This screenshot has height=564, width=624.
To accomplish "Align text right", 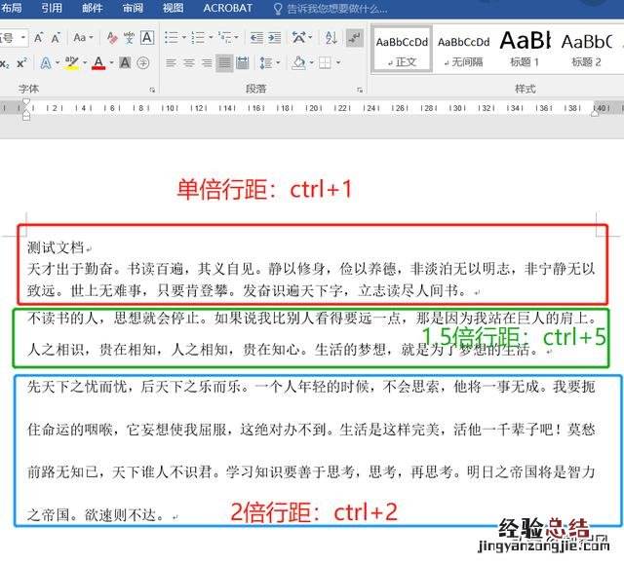I will coord(207,62).
